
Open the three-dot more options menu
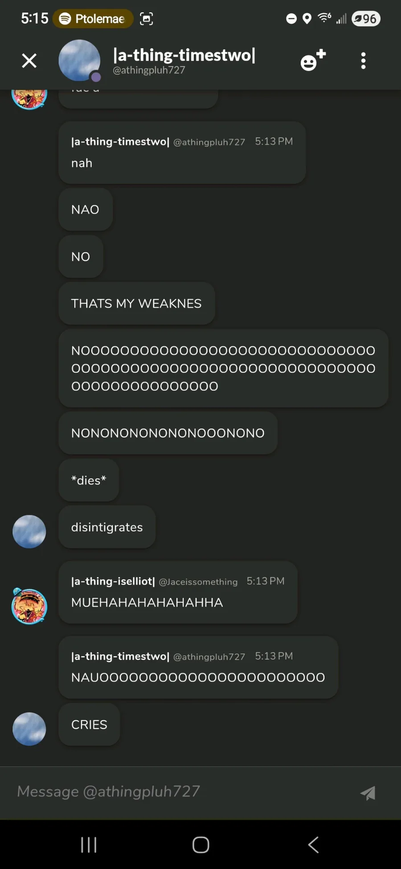tap(364, 61)
